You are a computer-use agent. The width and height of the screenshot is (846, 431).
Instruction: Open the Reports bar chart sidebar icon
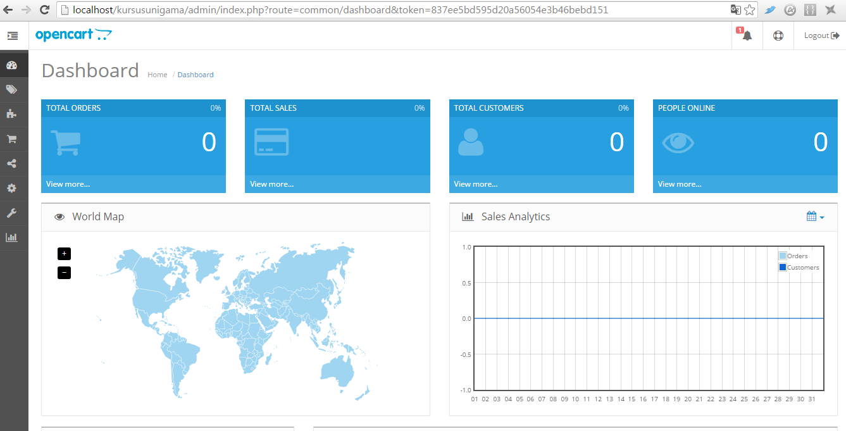point(11,238)
